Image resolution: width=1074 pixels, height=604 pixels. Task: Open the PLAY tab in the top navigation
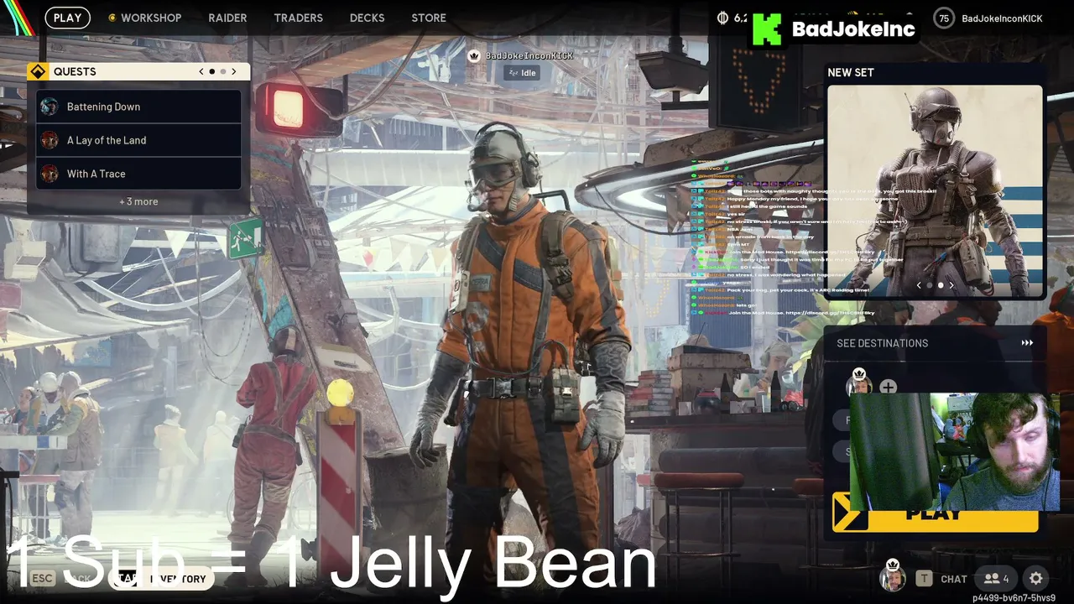coord(67,18)
